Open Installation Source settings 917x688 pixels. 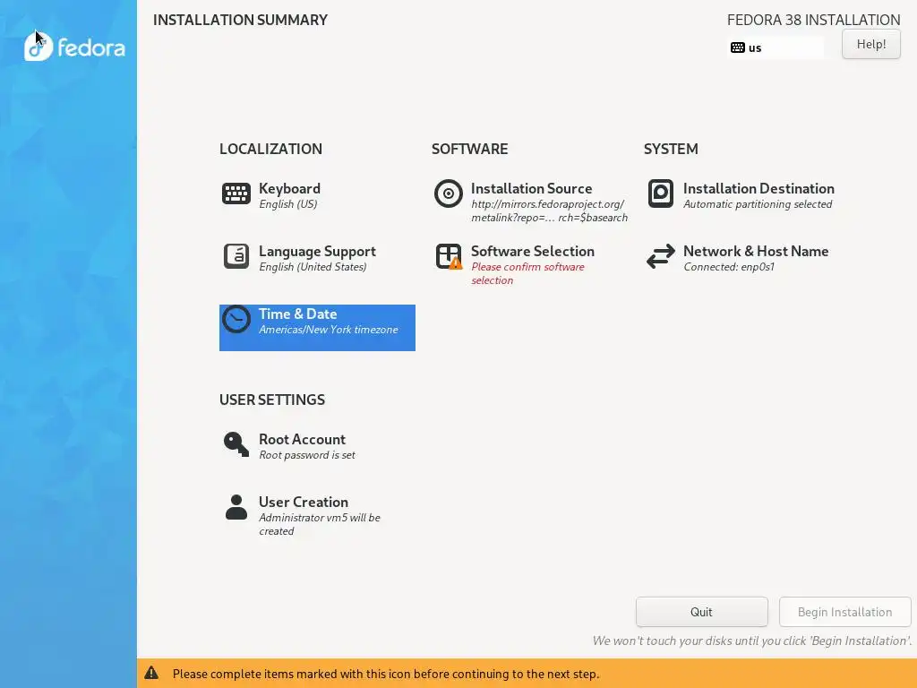pos(532,188)
